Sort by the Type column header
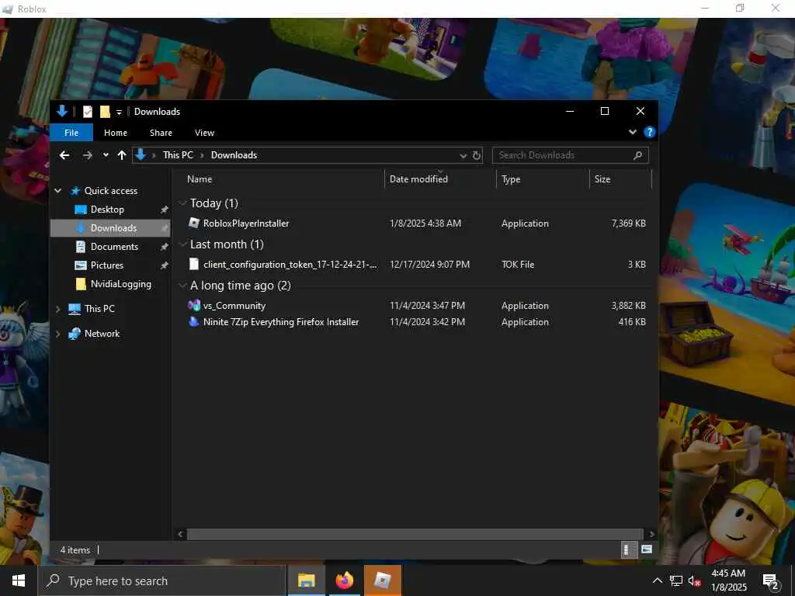 511,179
